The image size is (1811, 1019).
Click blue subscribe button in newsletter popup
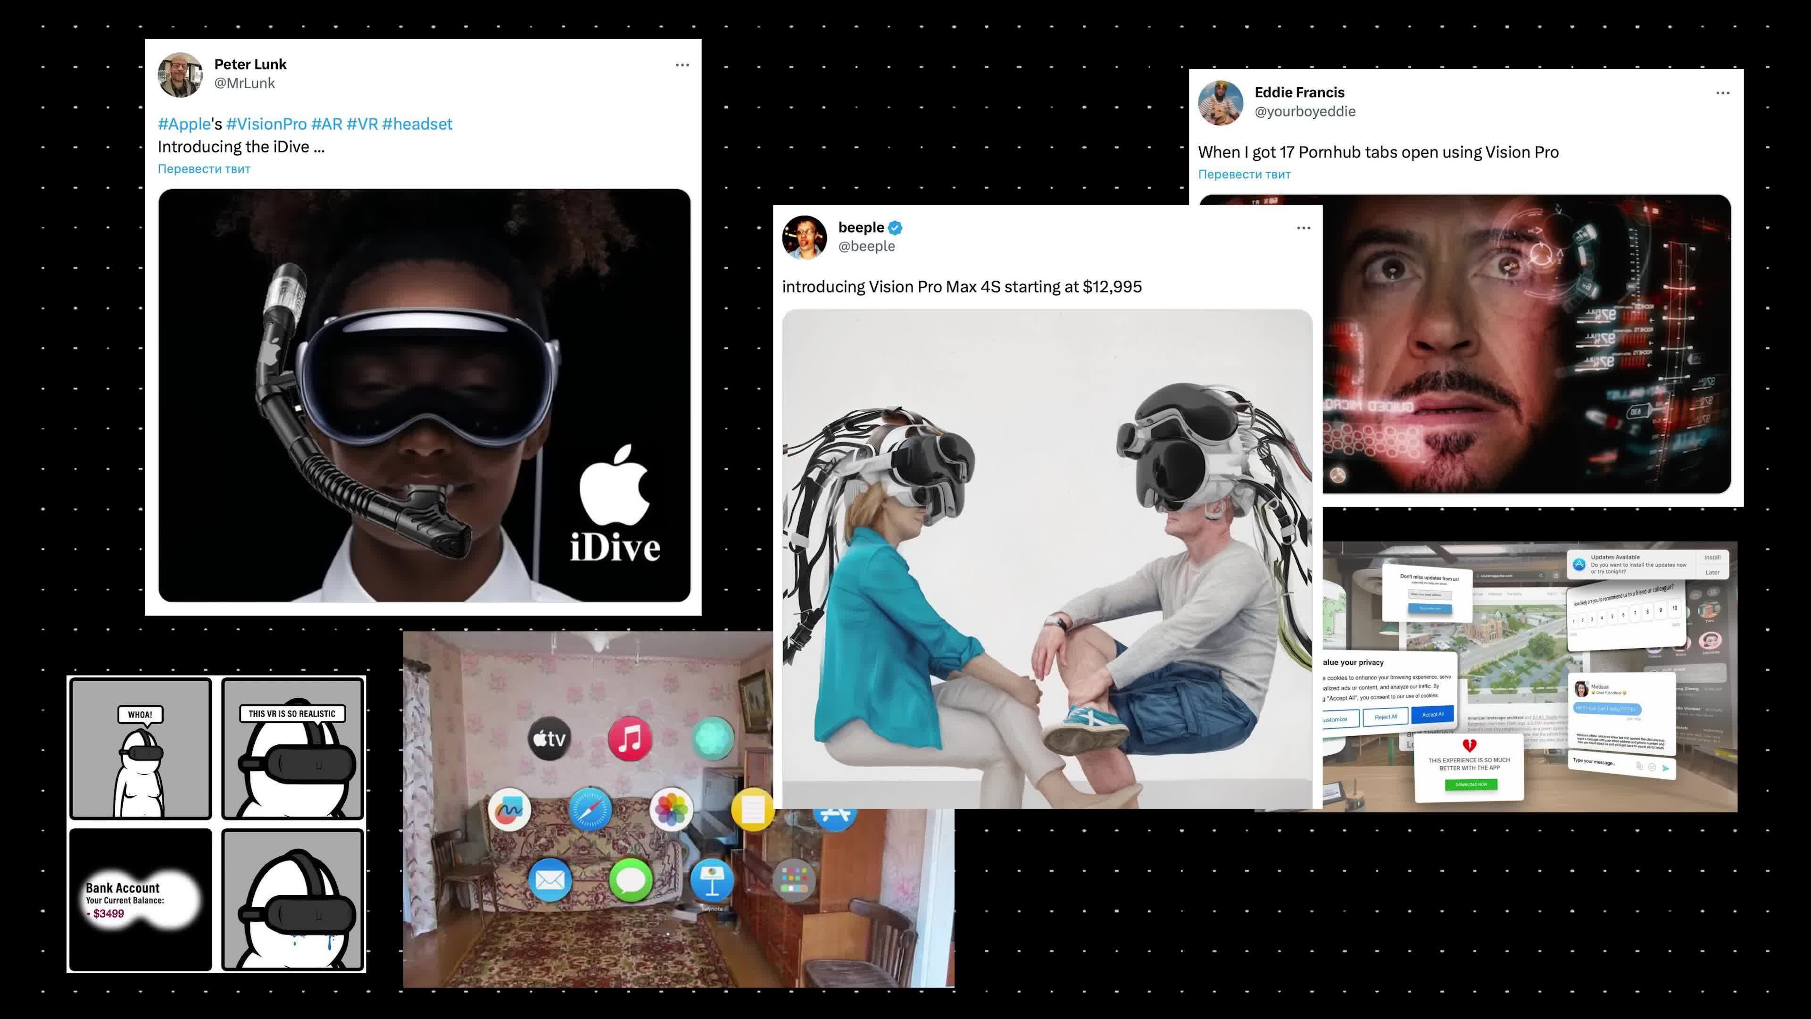point(1431,609)
